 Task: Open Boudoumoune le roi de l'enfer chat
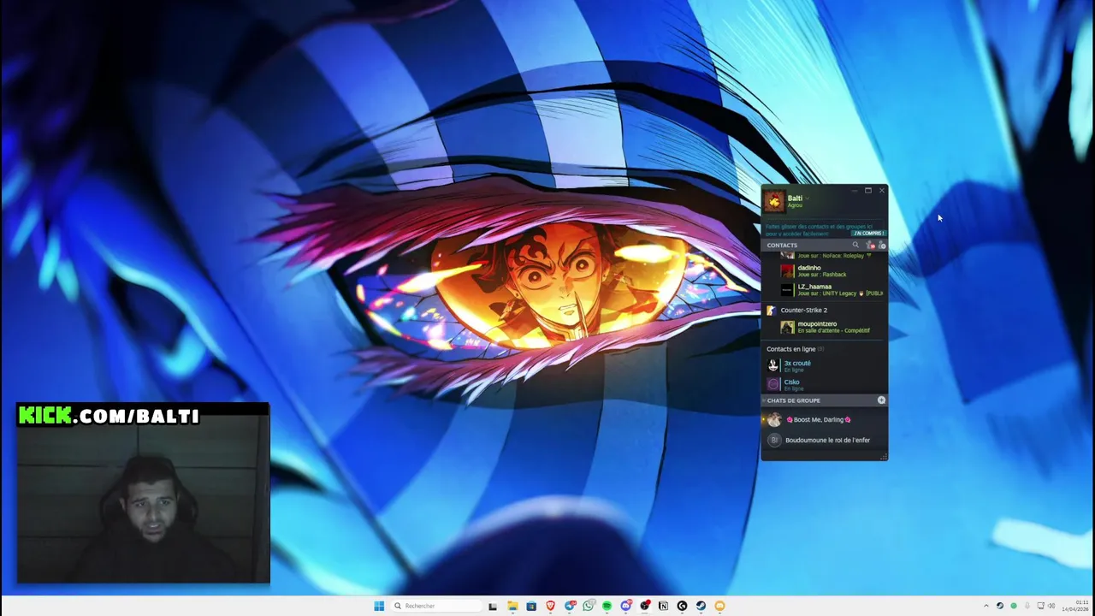pyautogui.click(x=824, y=440)
